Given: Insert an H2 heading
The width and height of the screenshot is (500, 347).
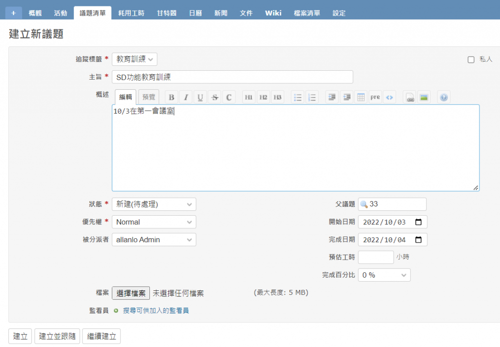Looking at the screenshot, I should [263, 97].
